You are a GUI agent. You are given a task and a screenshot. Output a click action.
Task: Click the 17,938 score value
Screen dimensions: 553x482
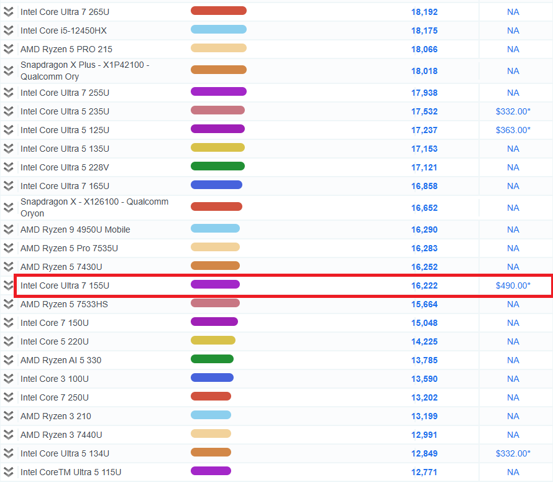pos(424,93)
